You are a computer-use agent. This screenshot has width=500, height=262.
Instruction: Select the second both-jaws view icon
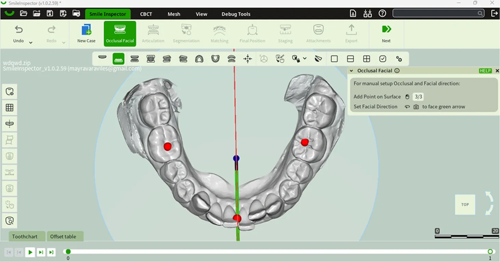(151, 59)
